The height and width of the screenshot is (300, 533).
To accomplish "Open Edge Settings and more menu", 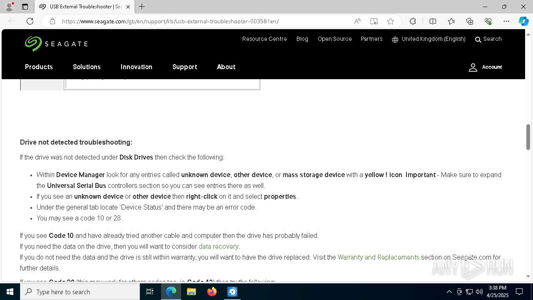I will pos(506,21).
